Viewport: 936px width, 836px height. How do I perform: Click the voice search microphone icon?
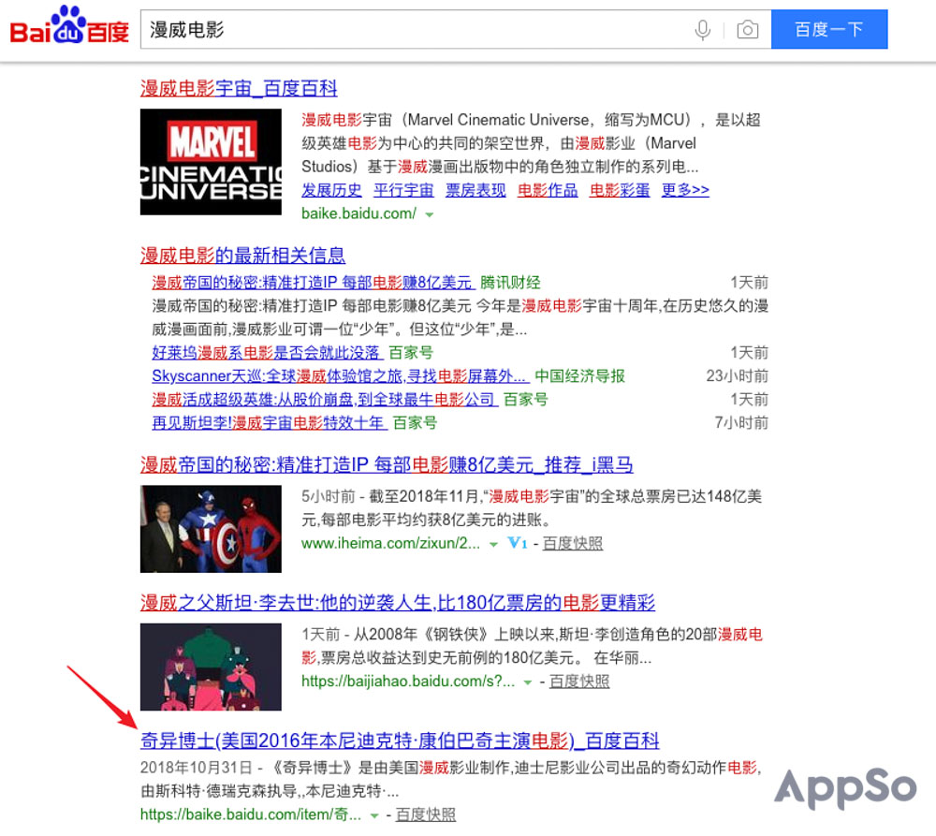pos(703,29)
